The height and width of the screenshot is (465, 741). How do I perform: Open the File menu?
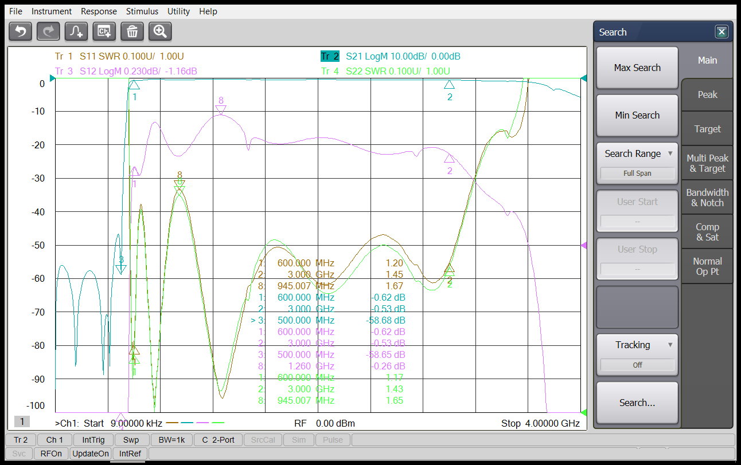[15, 11]
